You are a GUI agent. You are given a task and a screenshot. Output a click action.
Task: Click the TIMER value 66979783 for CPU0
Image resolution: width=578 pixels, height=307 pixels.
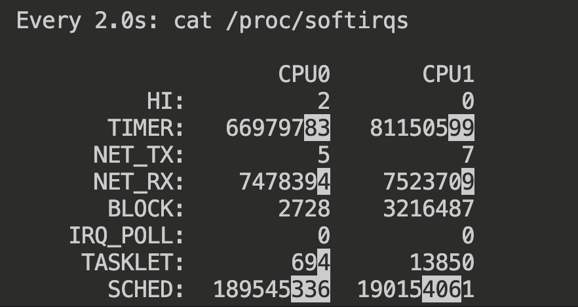(x=278, y=128)
